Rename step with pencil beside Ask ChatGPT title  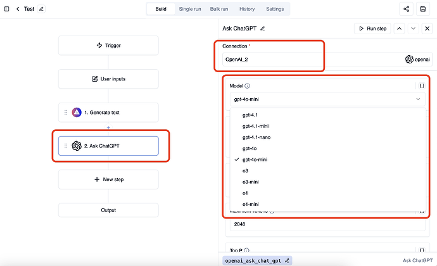point(263,28)
